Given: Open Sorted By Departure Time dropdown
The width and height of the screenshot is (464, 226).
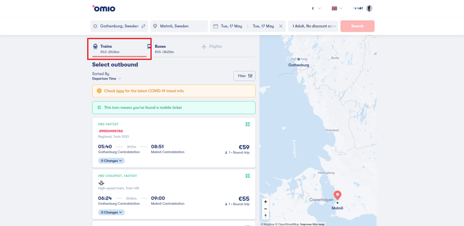Looking at the screenshot, I should 106,79.
